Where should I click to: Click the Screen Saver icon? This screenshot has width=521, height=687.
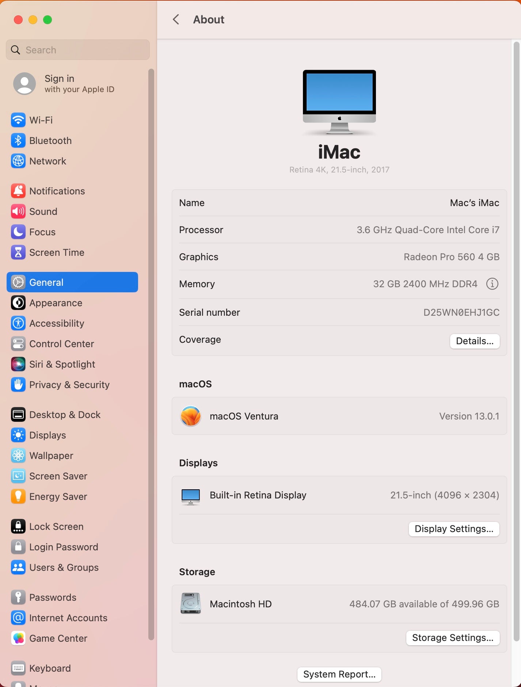(x=18, y=476)
